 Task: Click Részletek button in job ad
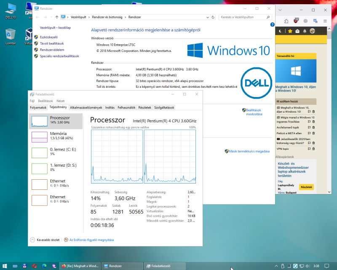(307, 187)
